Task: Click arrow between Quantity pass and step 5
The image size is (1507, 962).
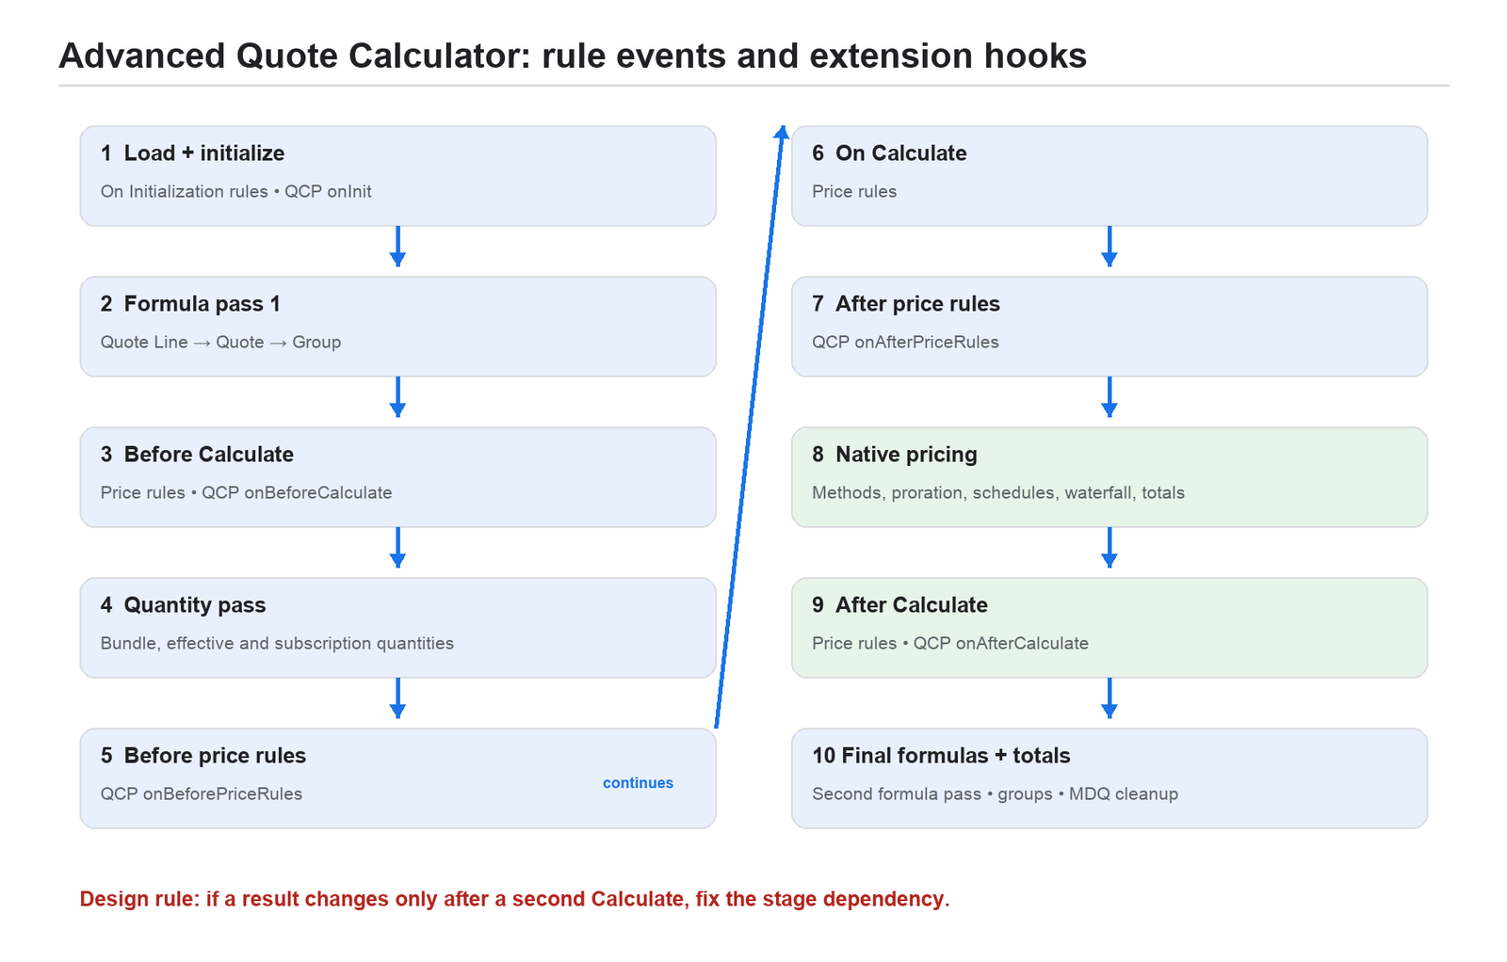Action: point(397,698)
